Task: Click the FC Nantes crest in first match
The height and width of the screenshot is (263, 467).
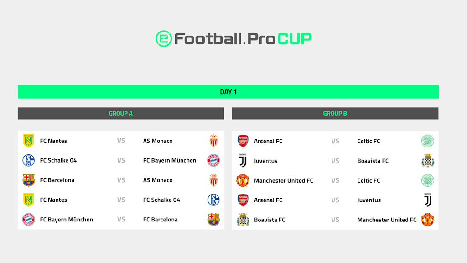Action: [29, 141]
